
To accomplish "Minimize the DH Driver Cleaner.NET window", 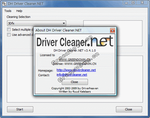I will click(x=126, y=2).
